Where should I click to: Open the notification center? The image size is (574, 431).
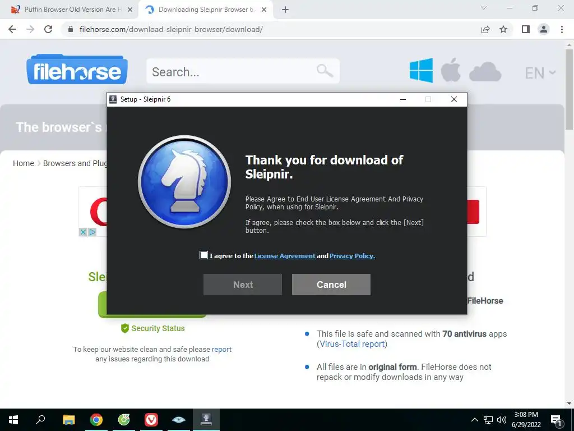(x=557, y=420)
